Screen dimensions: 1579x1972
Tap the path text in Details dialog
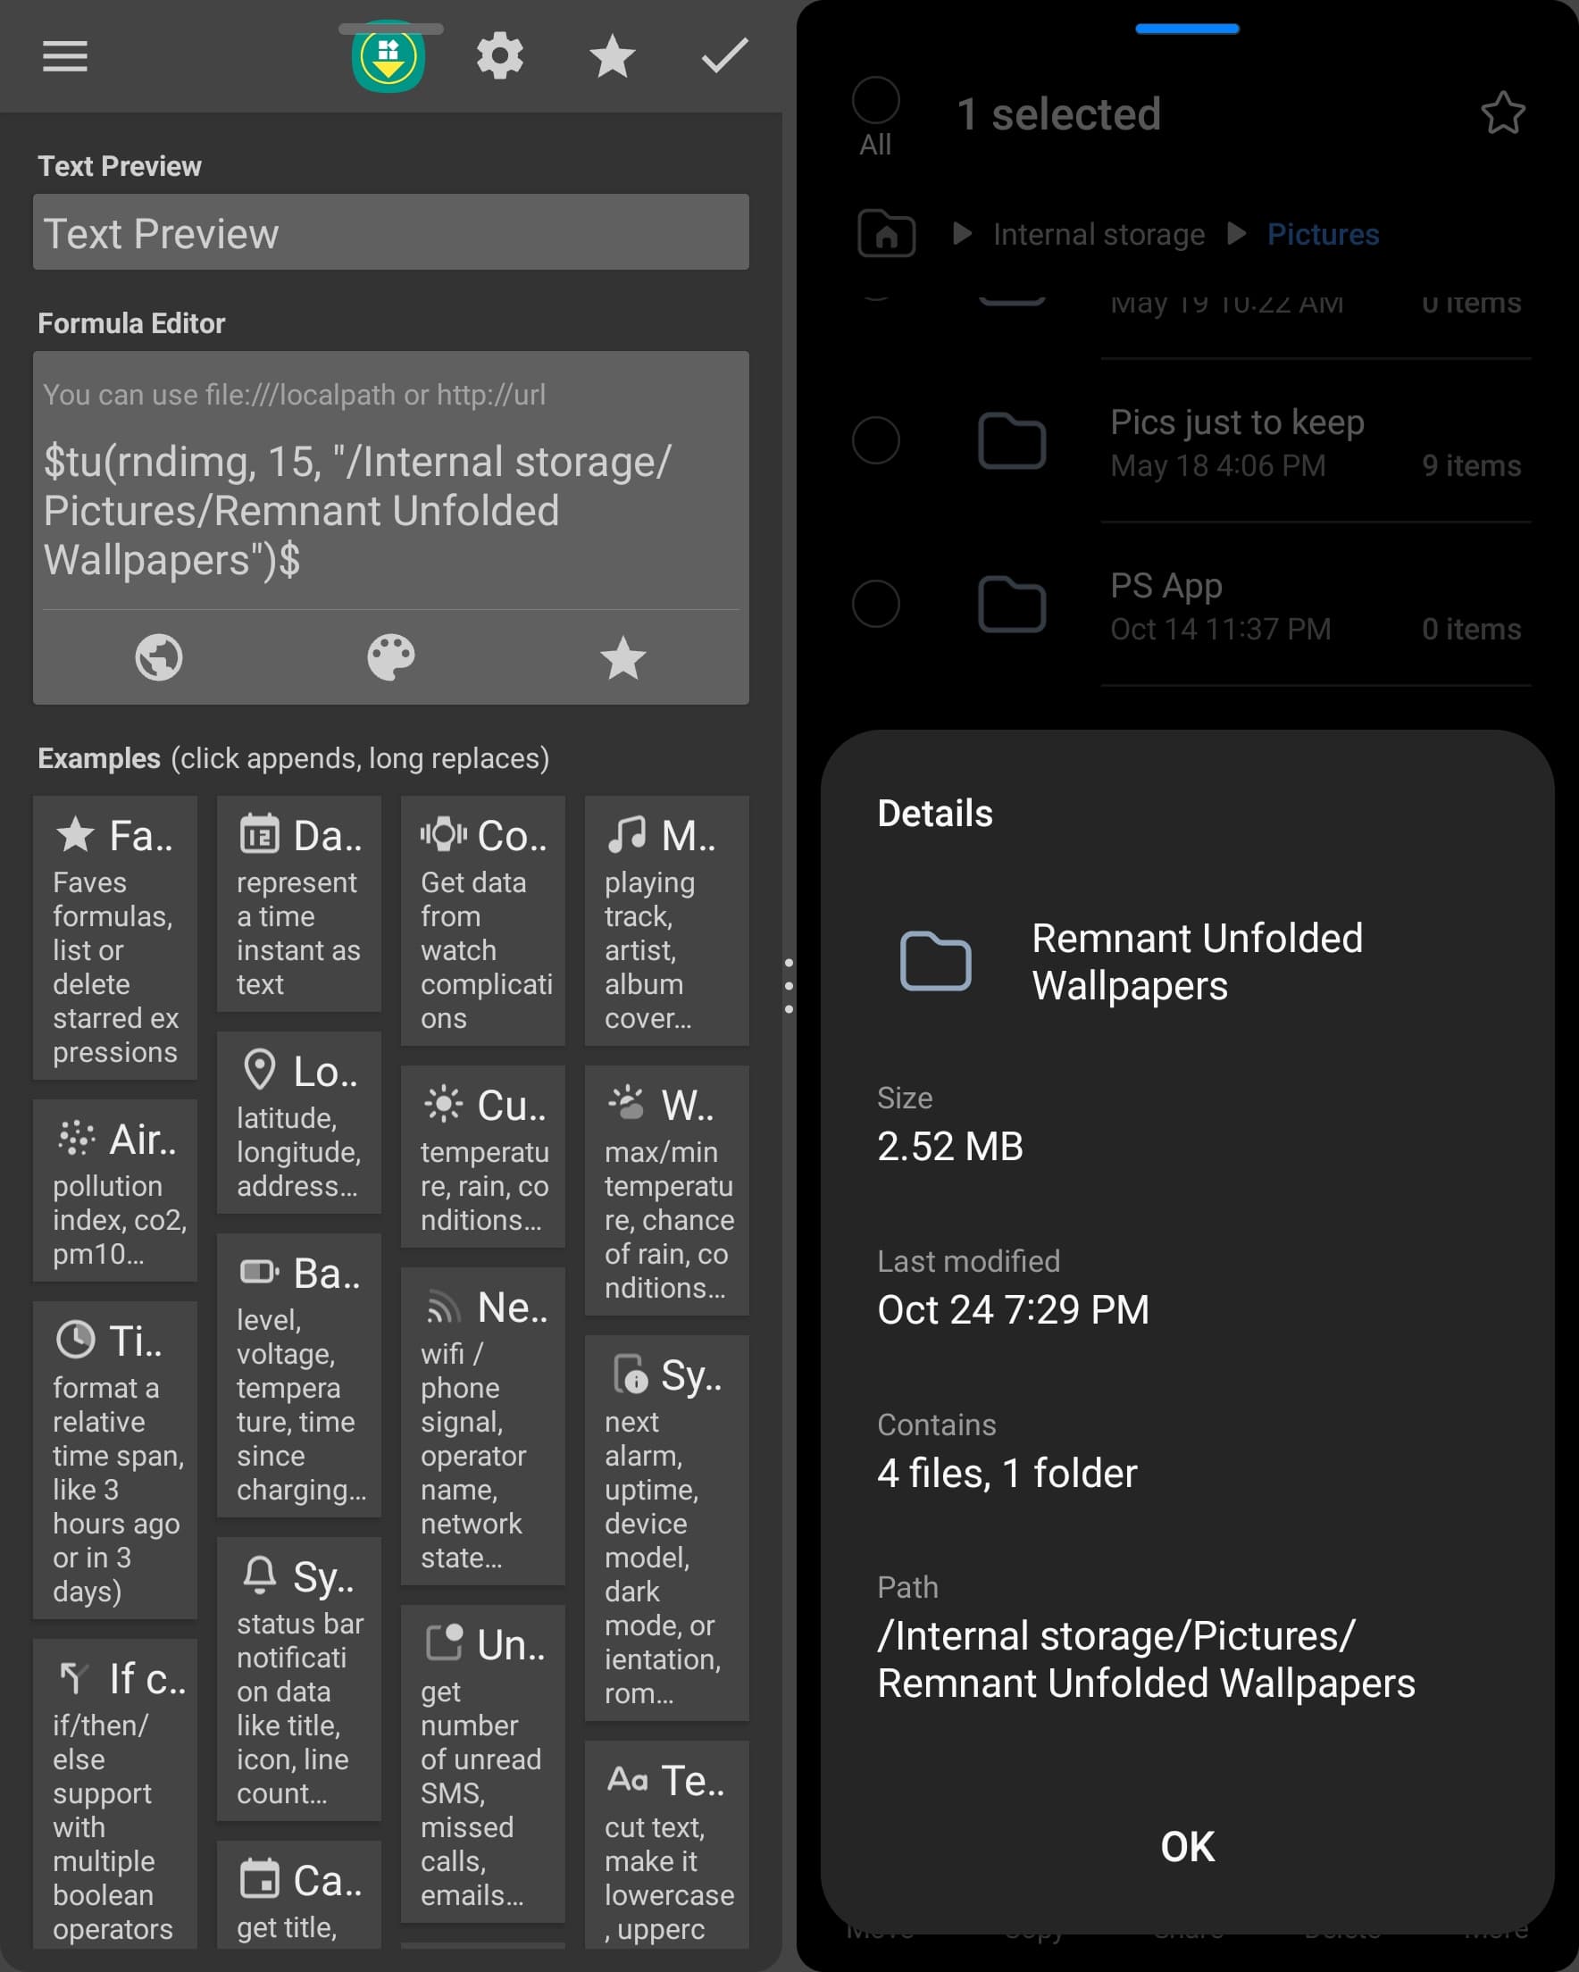click(x=1145, y=1659)
